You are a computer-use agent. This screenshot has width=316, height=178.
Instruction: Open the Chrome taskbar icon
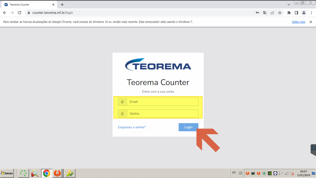pos(46,173)
